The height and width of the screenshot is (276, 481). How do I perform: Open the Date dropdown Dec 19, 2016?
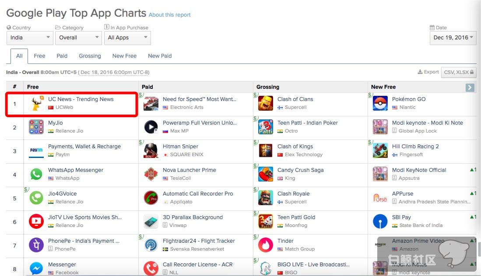(453, 38)
